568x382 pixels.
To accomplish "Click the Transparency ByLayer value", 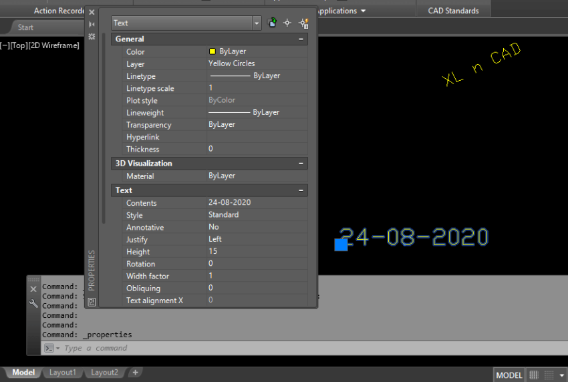I will (x=257, y=125).
